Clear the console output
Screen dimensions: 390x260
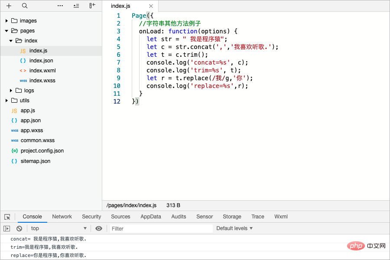19,228
